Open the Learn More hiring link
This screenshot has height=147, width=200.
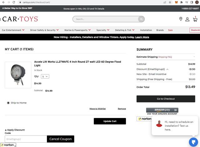pos(142,37)
